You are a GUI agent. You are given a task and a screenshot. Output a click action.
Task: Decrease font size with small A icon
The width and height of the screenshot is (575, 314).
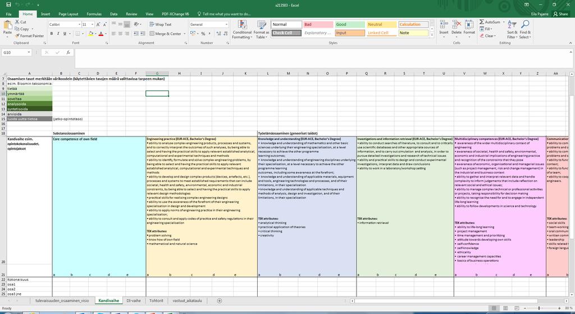105,24
